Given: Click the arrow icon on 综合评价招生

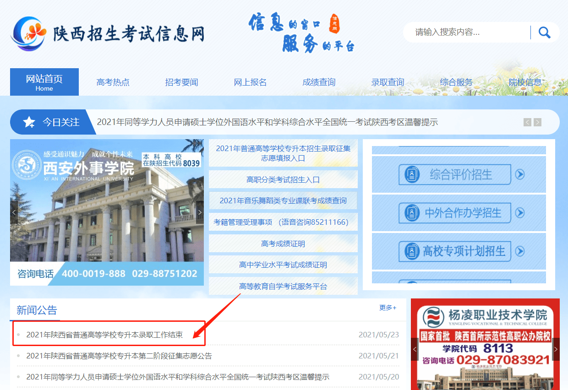Looking at the screenshot, I should tap(520, 174).
